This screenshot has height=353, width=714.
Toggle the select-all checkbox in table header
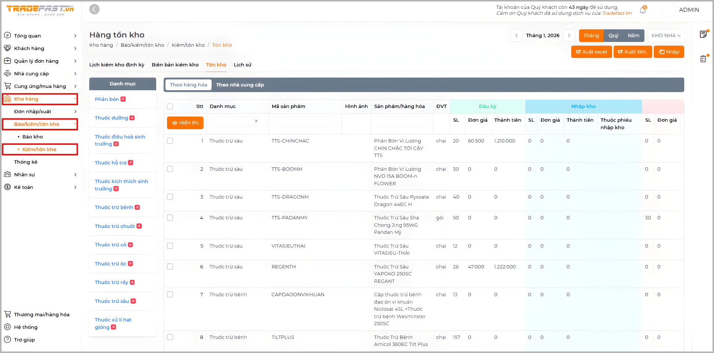(170, 107)
